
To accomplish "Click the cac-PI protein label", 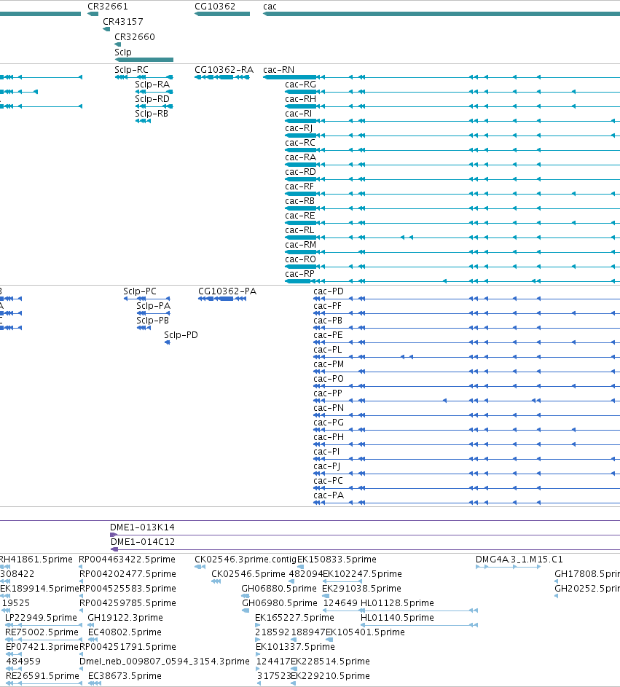I will 326,452.
